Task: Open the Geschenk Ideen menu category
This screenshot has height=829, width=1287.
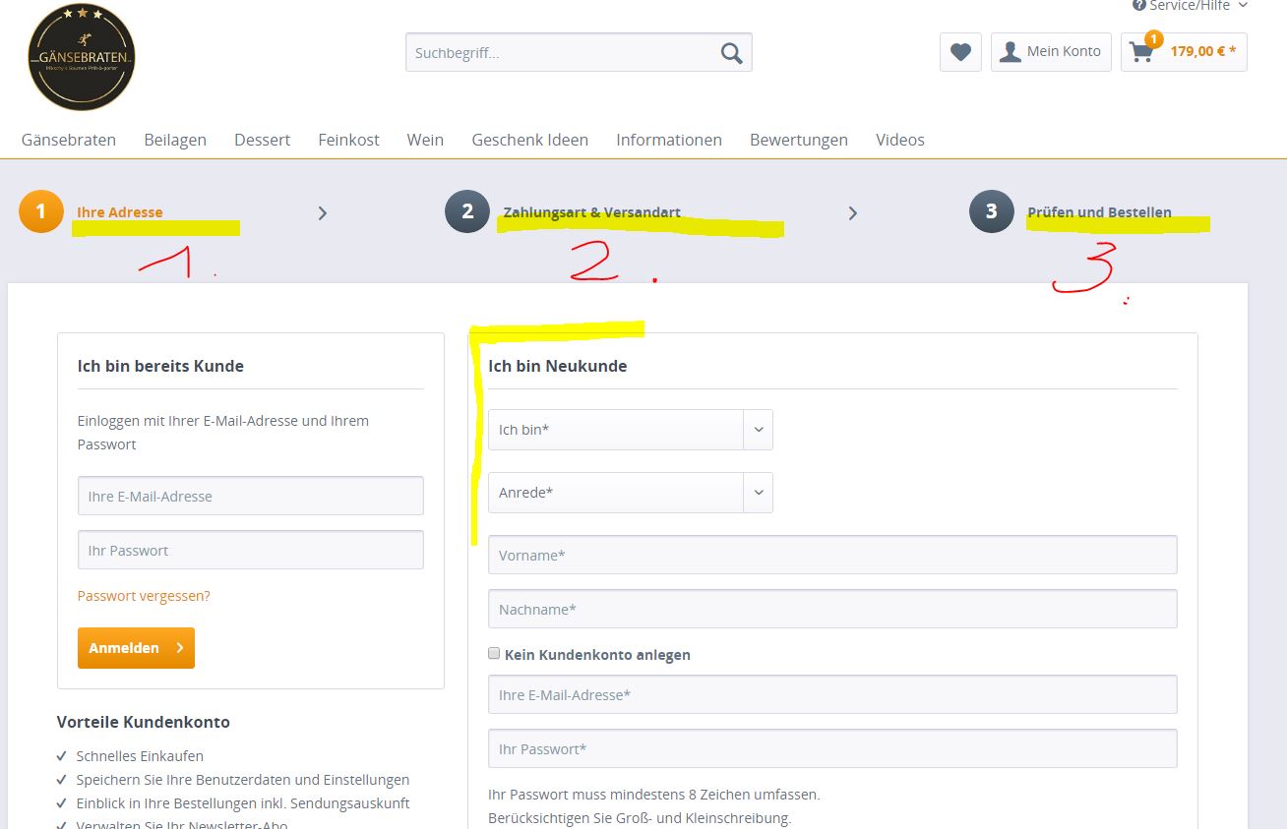Action: [529, 140]
